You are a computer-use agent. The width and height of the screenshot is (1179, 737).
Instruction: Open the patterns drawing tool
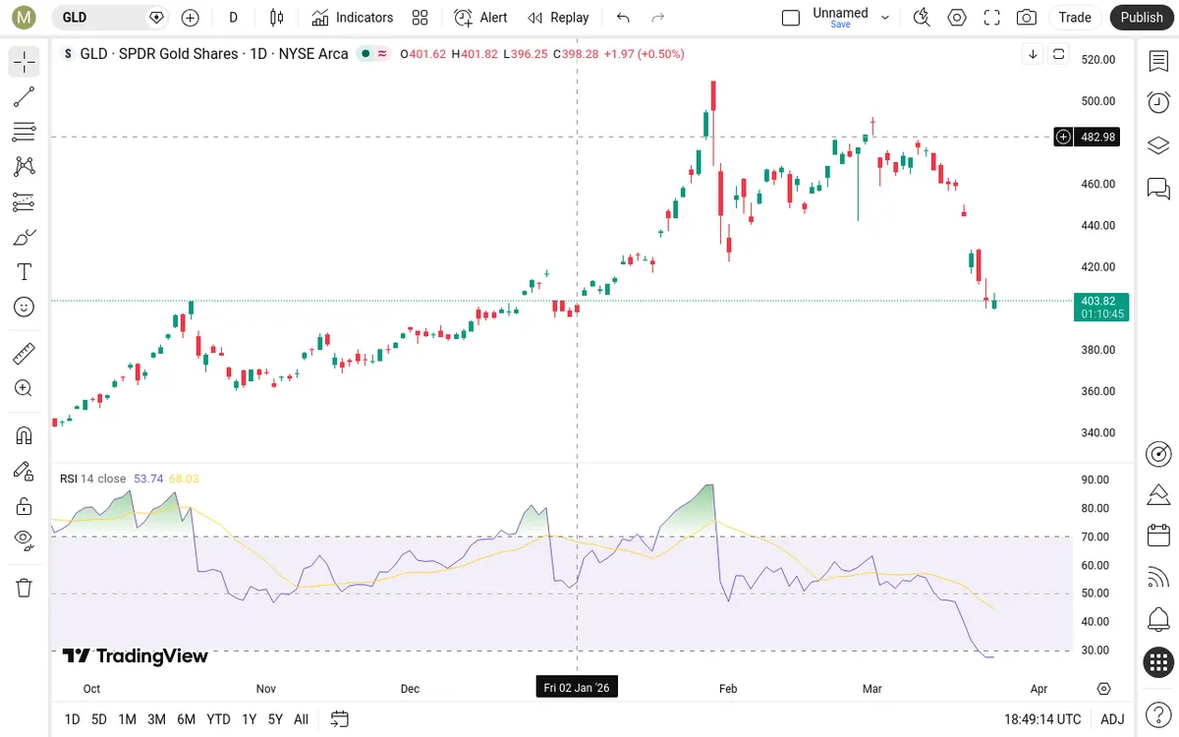(x=25, y=167)
